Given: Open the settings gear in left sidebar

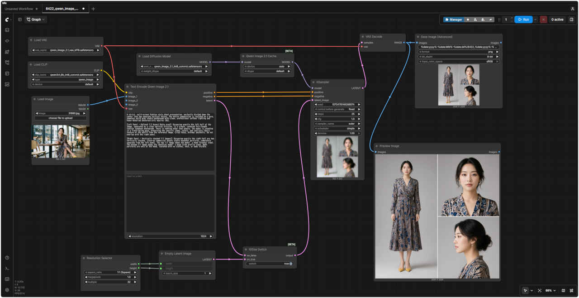Looking at the screenshot, I should (x=7, y=290).
